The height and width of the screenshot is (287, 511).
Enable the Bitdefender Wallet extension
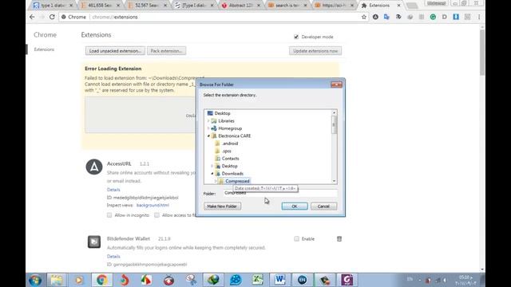296,239
